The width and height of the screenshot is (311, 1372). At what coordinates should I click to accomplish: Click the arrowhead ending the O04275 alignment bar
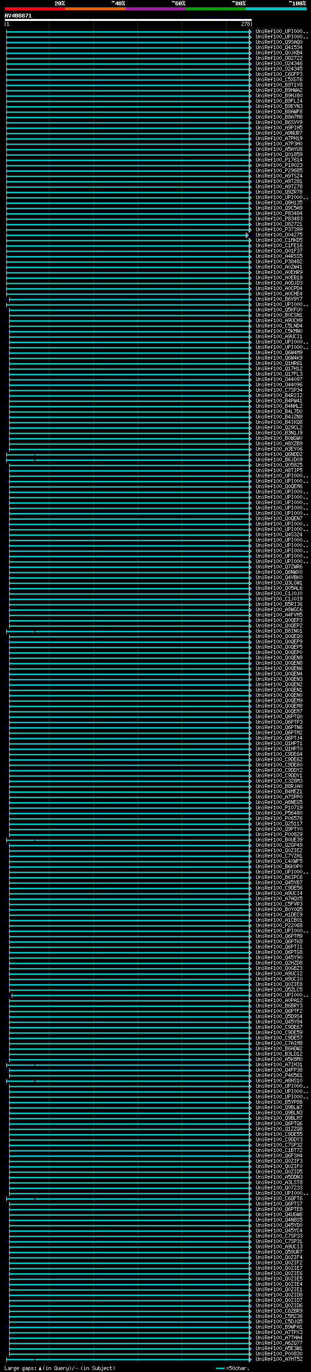247,235
